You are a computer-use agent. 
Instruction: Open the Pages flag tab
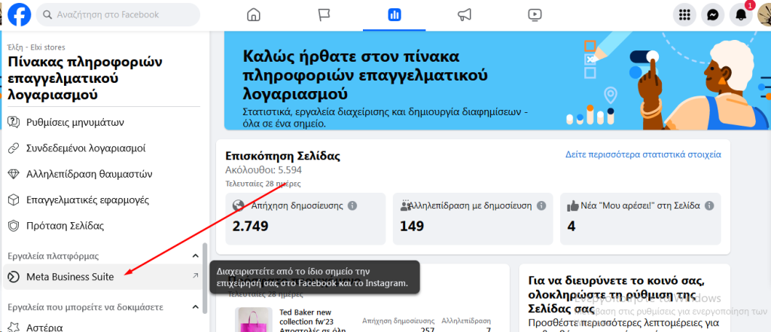click(324, 15)
